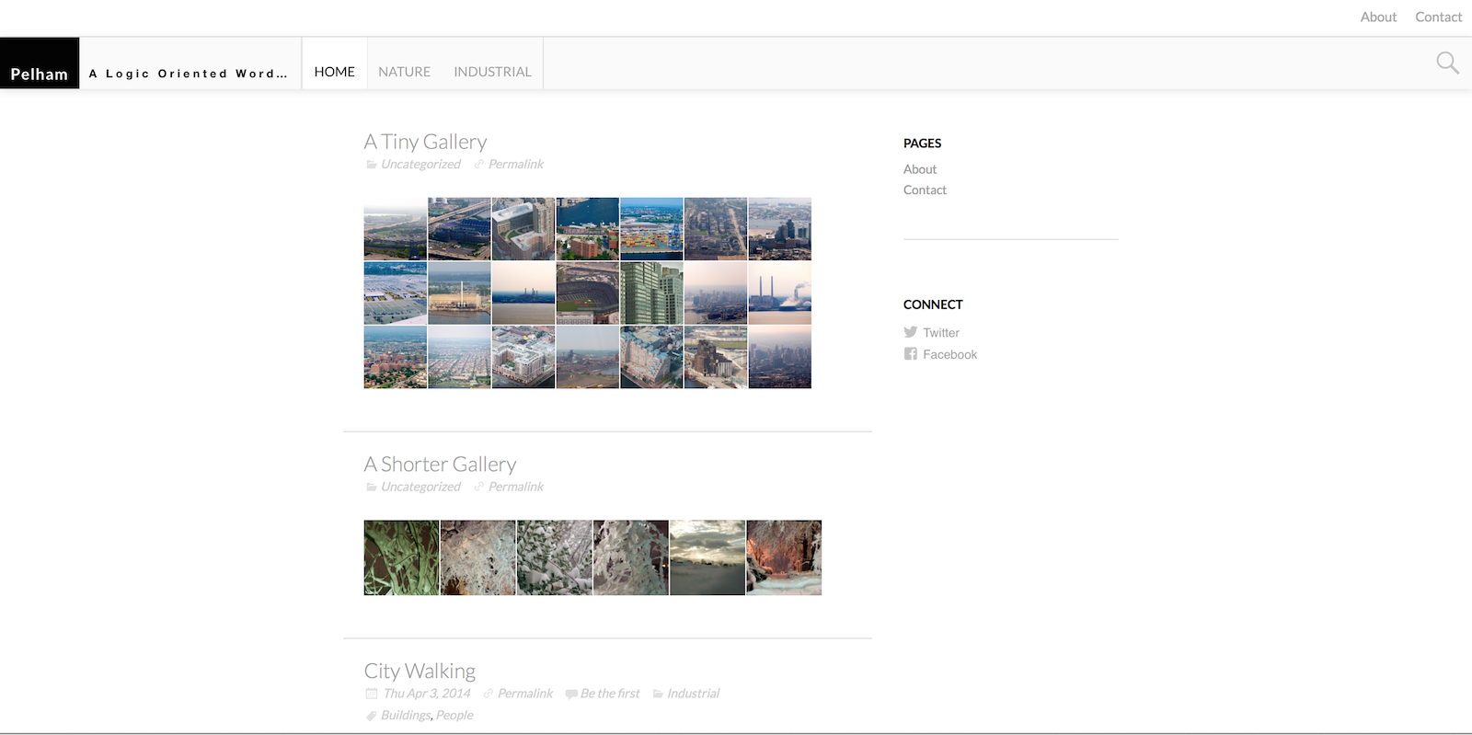This screenshot has width=1472, height=735.
Task: Open the smokestack thumbnail in Tiny Gallery
Action: 779,293
